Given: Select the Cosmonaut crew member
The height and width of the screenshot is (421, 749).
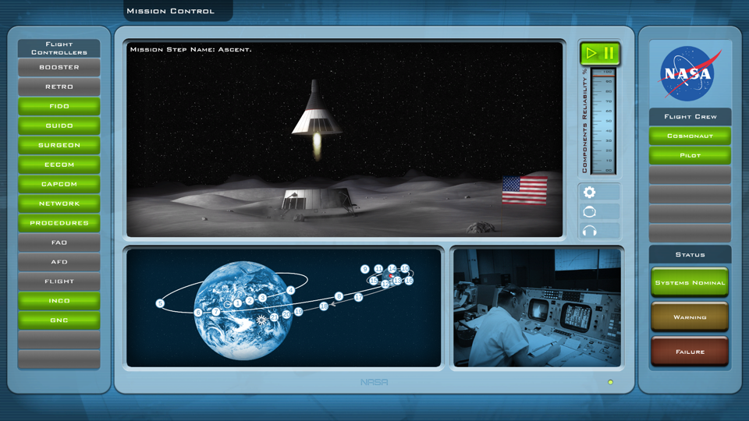Looking at the screenshot, I should point(690,136).
